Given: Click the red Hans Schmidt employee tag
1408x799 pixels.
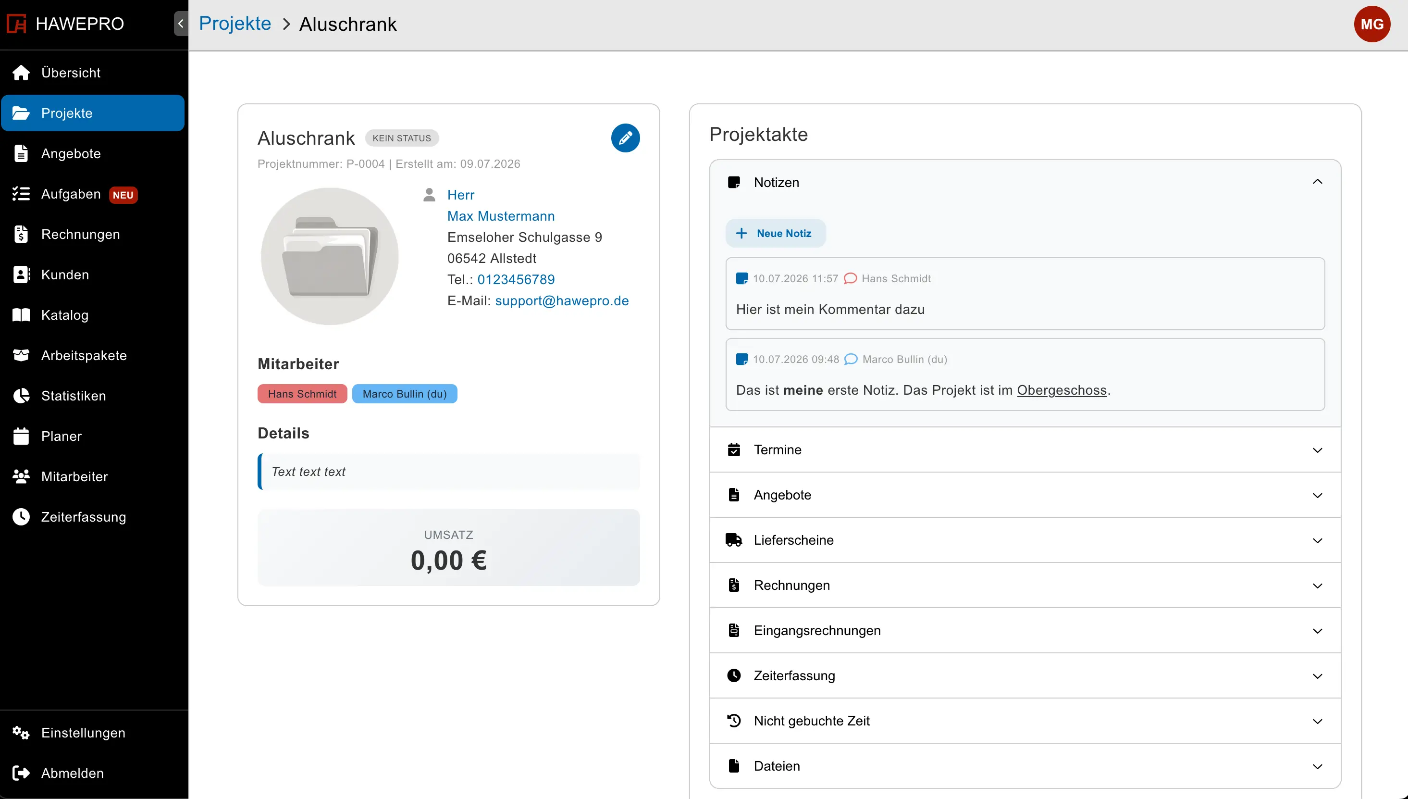Looking at the screenshot, I should pyautogui.click(x=302, y=394).
